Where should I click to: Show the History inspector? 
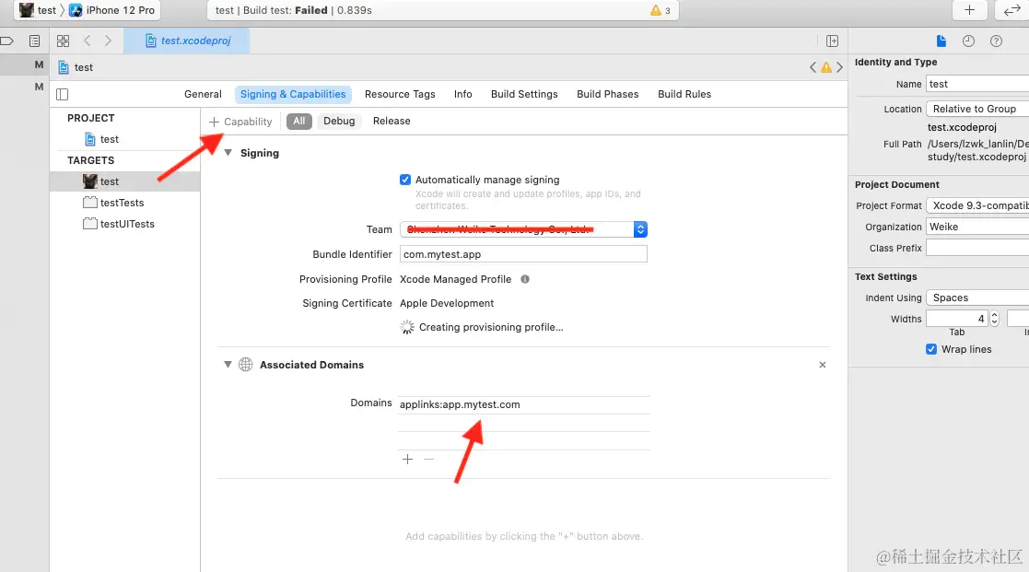click(968, 41)
